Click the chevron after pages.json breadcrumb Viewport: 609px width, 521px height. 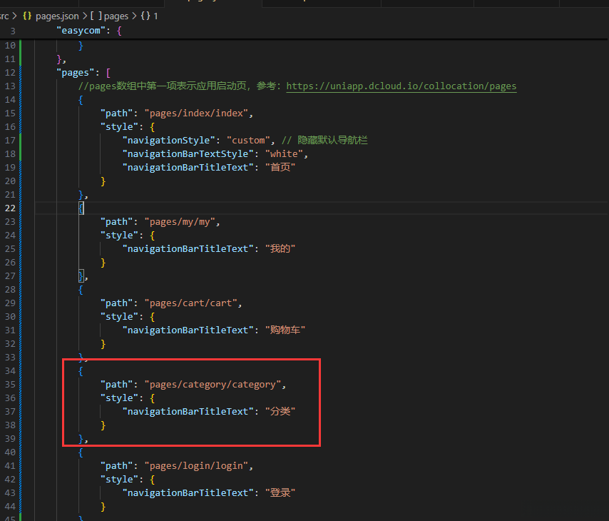pos(85,16)
